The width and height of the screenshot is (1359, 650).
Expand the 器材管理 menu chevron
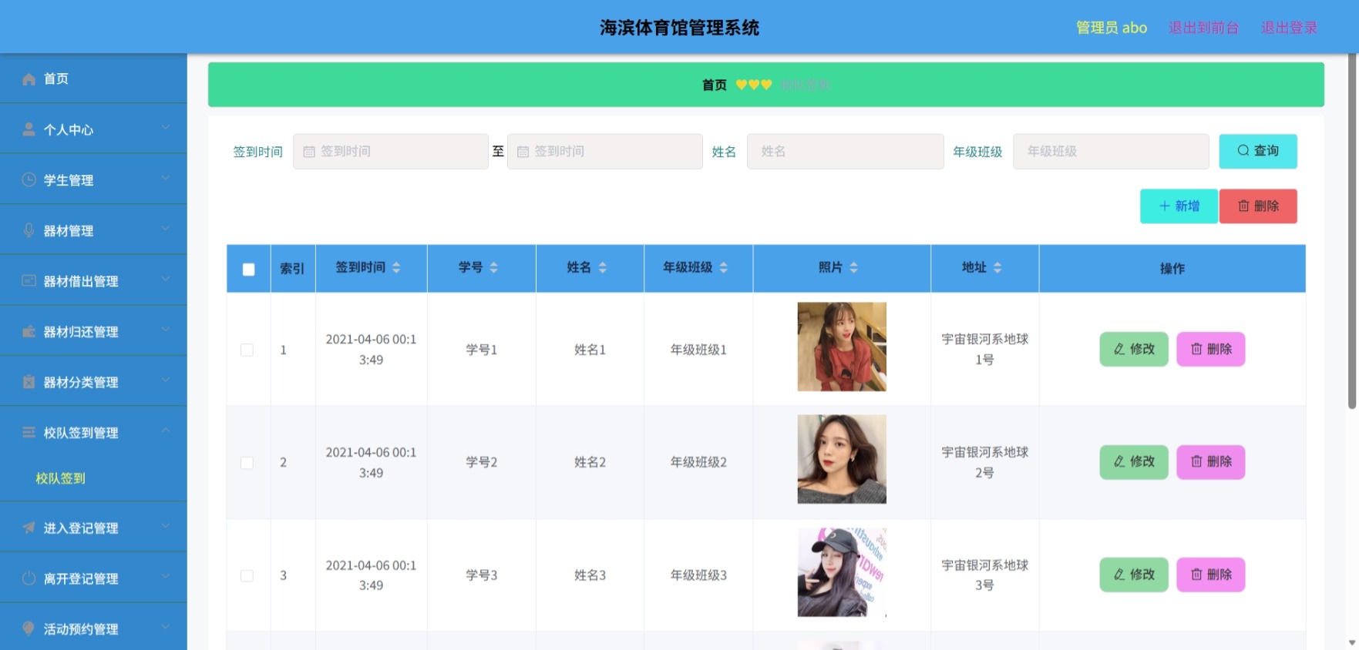(165, 229)
